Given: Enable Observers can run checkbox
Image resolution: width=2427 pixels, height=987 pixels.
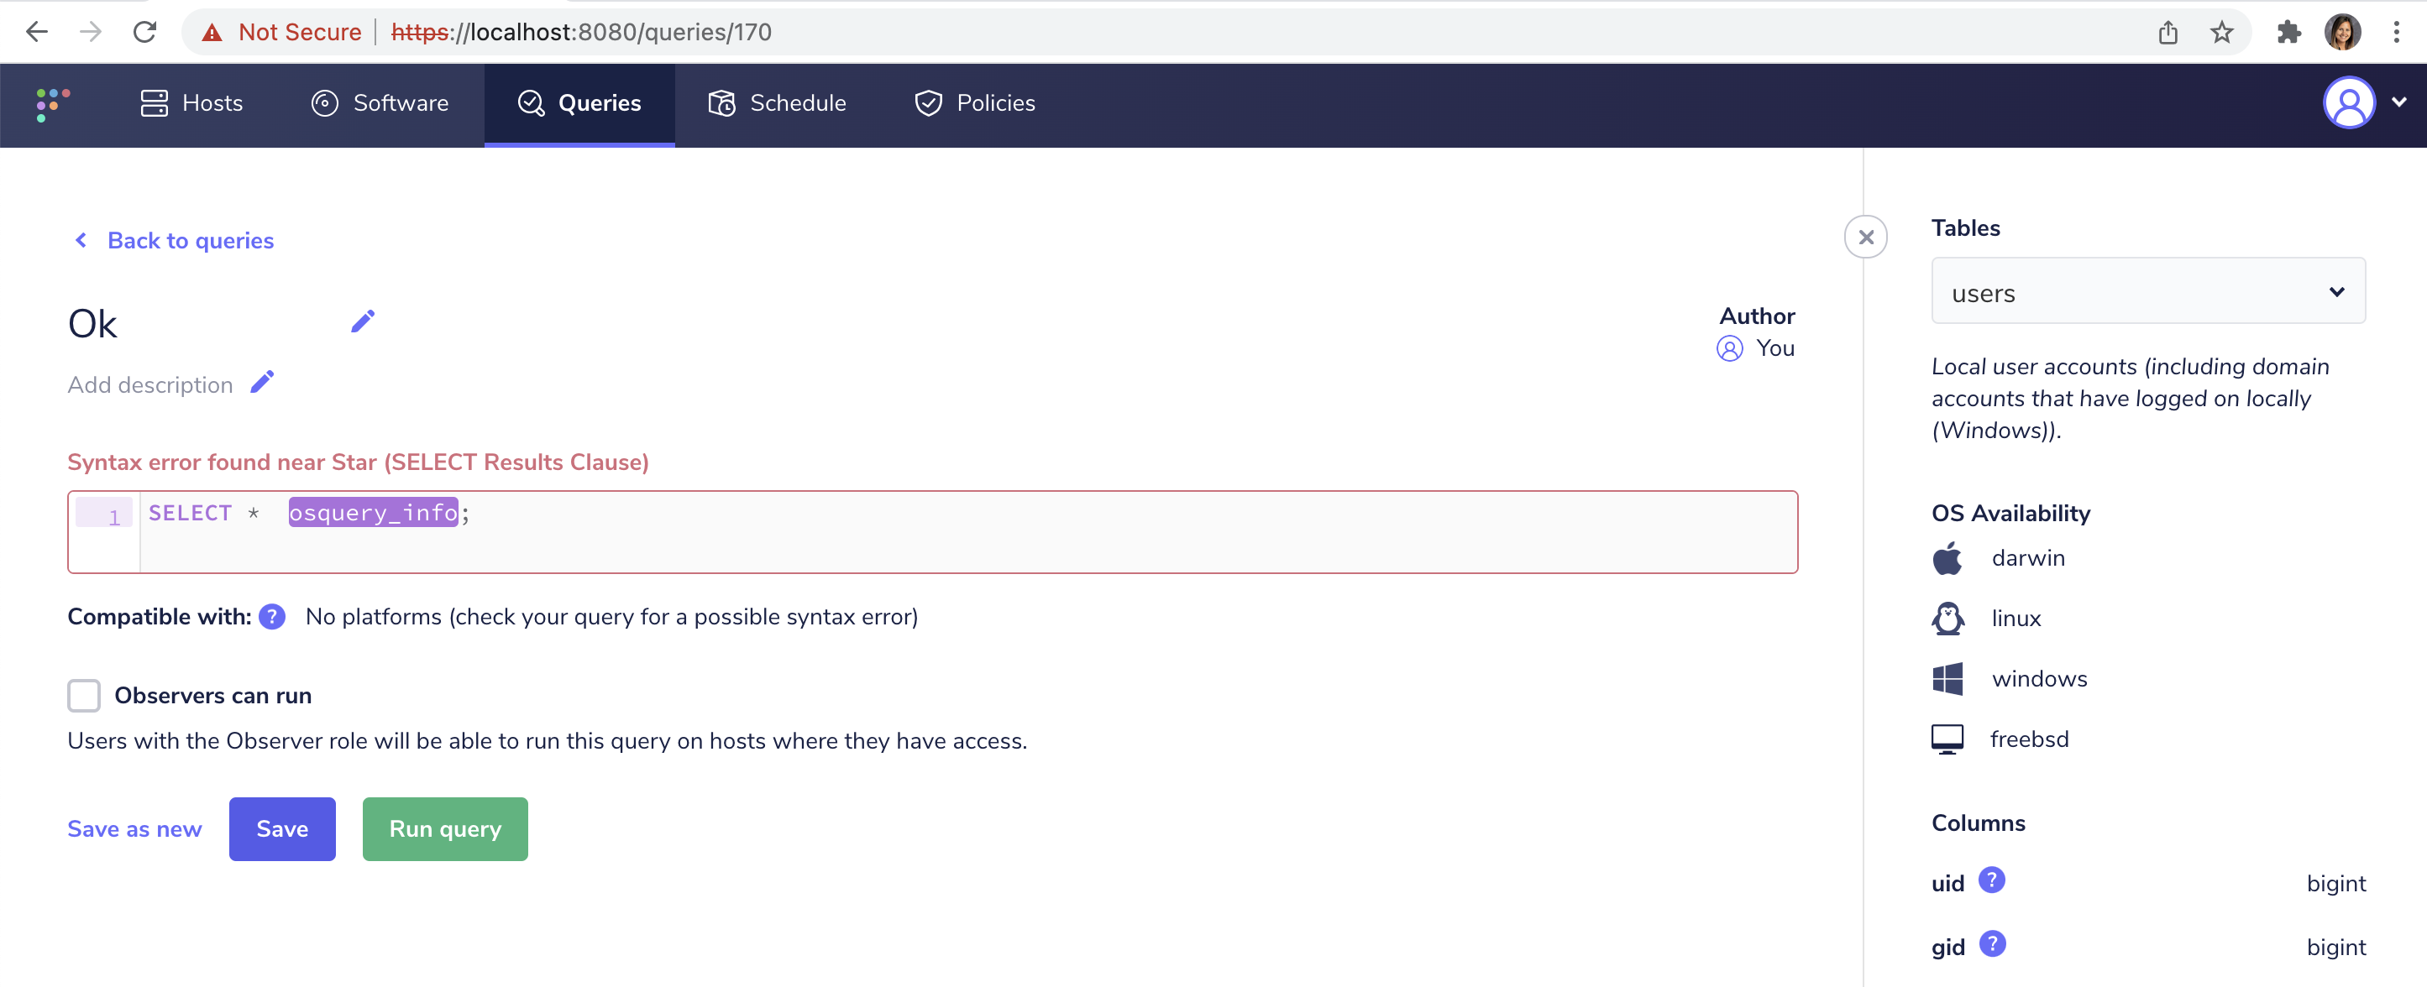Looking at the screenshot, I should coord(84,696).
